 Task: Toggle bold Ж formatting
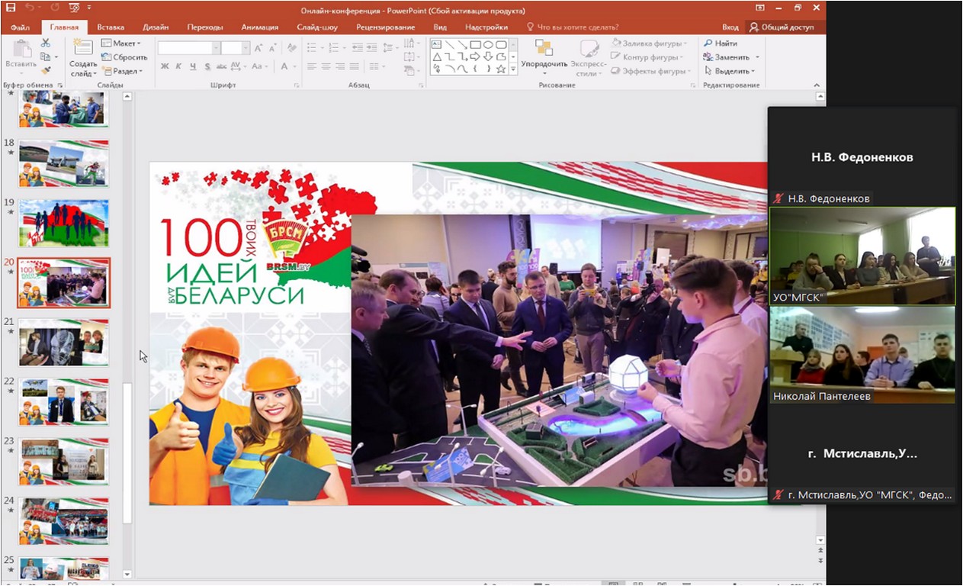165,66
